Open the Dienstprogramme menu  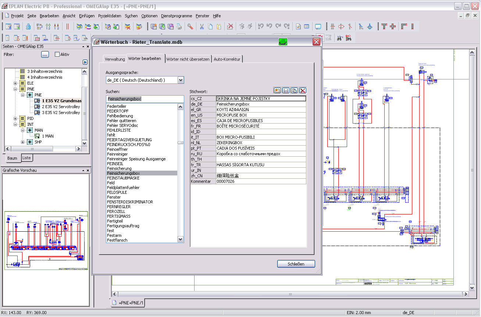177,16
